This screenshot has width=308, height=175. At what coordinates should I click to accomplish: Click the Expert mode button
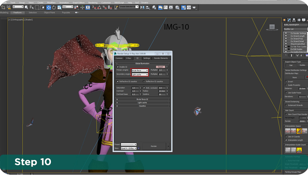[160, 67]
